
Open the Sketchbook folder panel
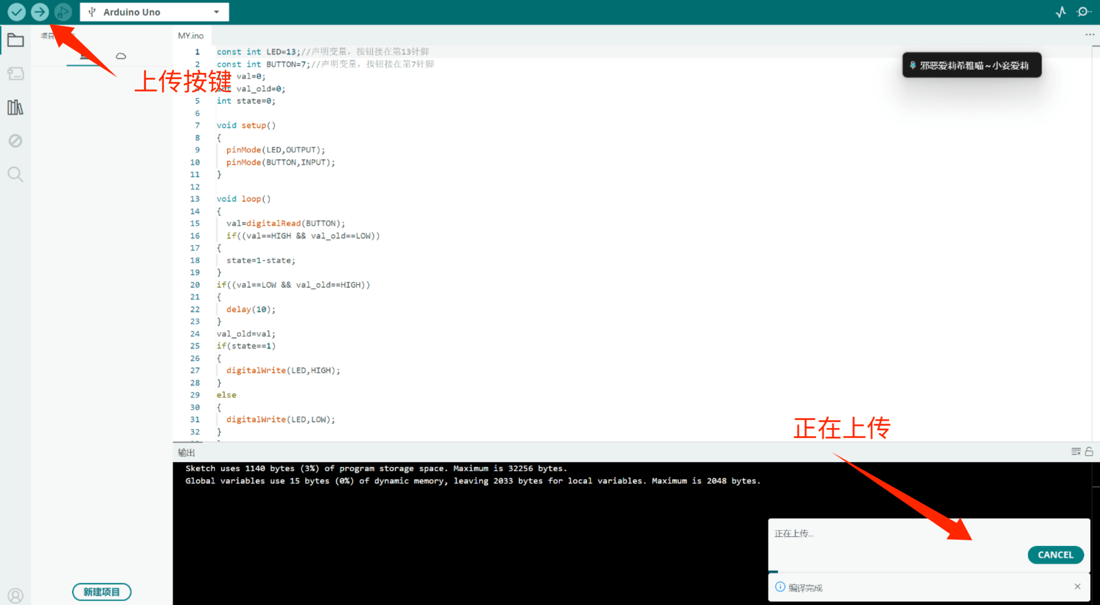point(15,40)
